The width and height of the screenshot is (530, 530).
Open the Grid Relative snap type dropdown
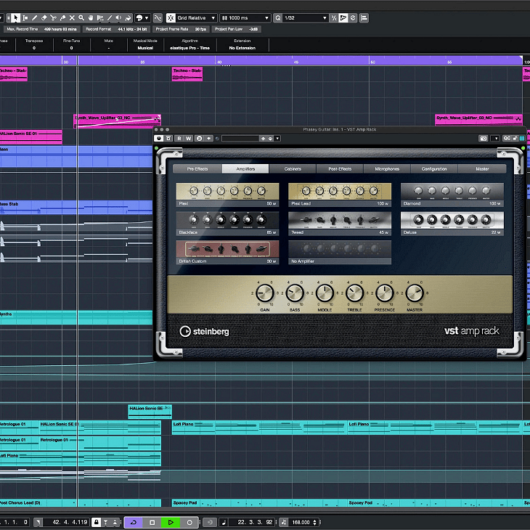tap(196, 18)
